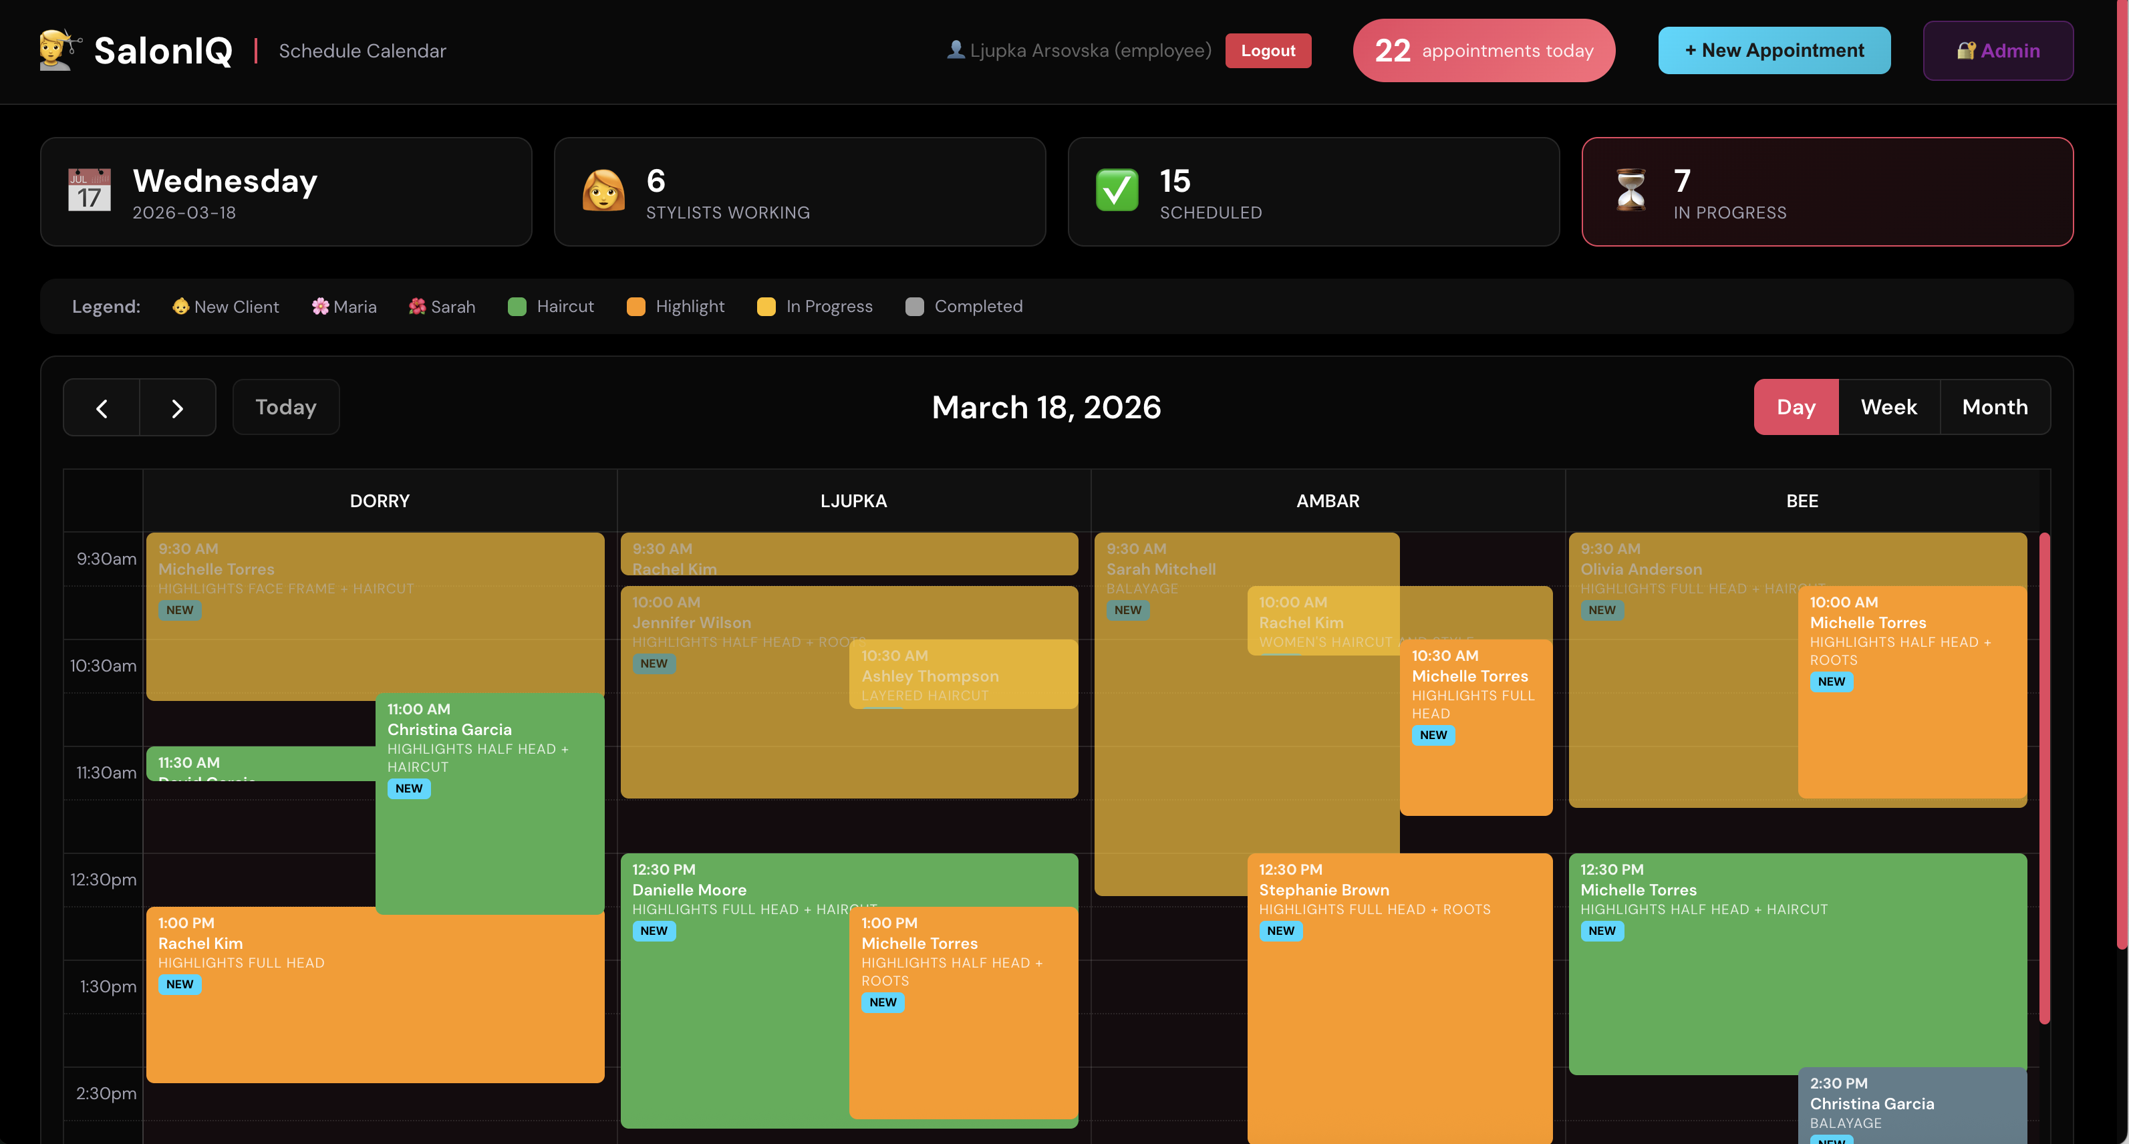The image size is (2129, 1144).
Task: Open the Admin panel
Action: [x=1997, y=50]
